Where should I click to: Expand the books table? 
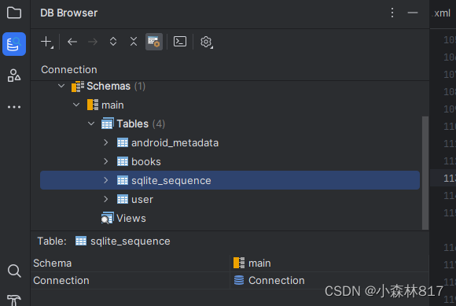pos(106,161)
